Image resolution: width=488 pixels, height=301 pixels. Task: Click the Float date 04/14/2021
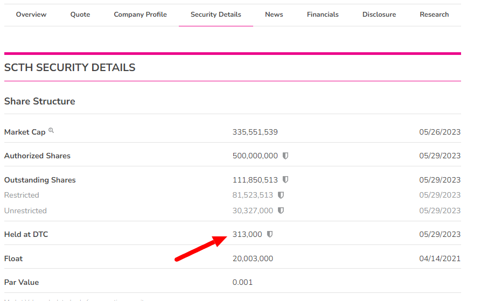coord(440,258)
